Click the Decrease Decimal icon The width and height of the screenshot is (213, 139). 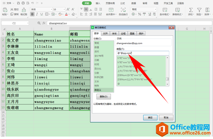coord(154,14)
